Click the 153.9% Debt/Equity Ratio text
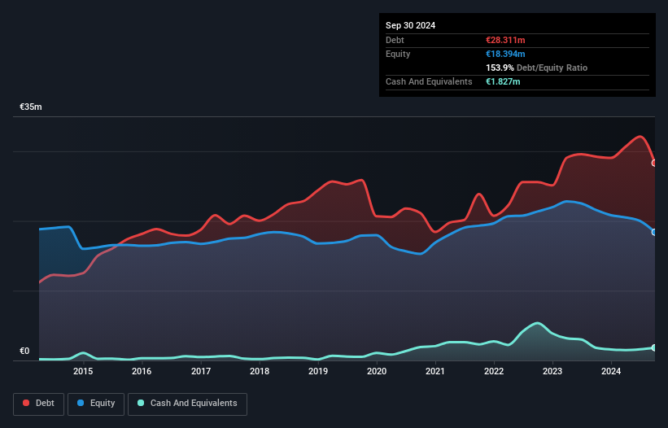 pos(536,68)
